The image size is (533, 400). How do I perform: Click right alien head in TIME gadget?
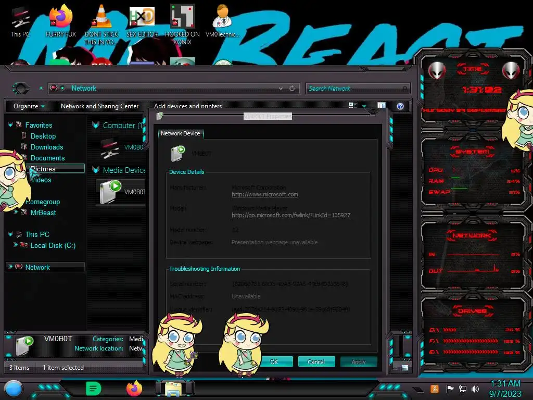tap(511, 71)
